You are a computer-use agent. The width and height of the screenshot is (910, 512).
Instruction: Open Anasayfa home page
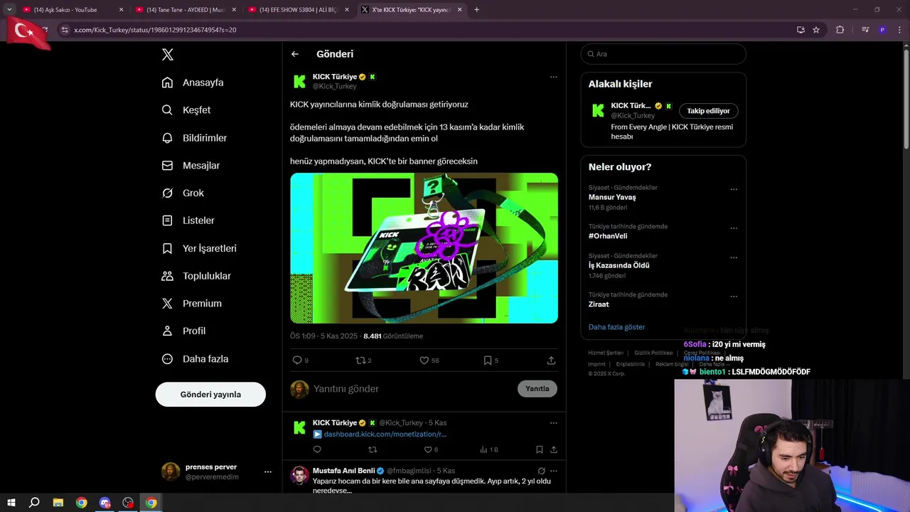pyautogui.click(x=193, y=82)
